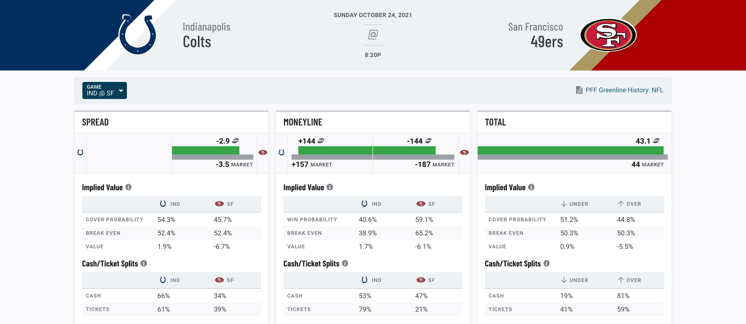Image resolution: width=746 pixels, height=324 pixels.
Task: Click Colts icon left of moneyline bar
Action: 282,152
